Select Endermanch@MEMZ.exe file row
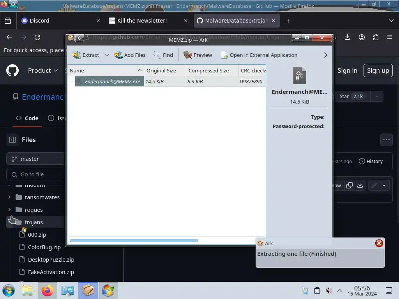Image resolution: width=399 pixels, height=299 pixels. 167,81
